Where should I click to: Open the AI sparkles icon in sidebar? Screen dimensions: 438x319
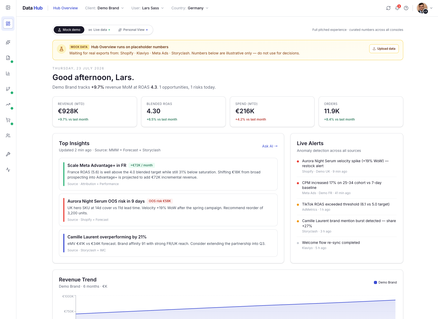point(8,42)
